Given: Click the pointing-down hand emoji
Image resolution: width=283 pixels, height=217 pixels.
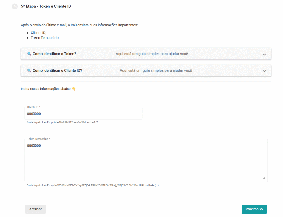Looking at the screenshot, I should [74, 89].
